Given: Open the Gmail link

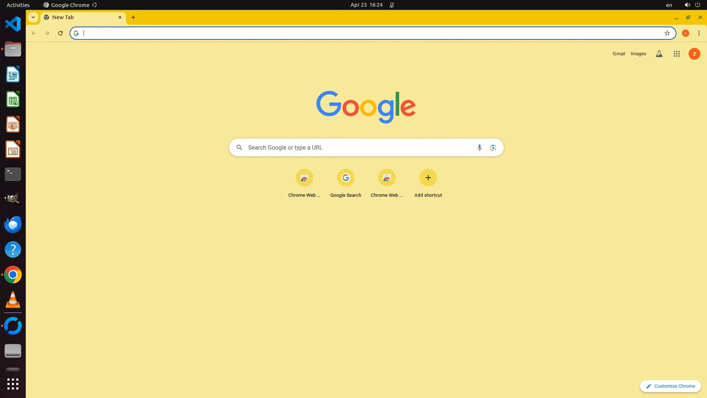Looking at the screenshot, I should click(x=619, y=54).
